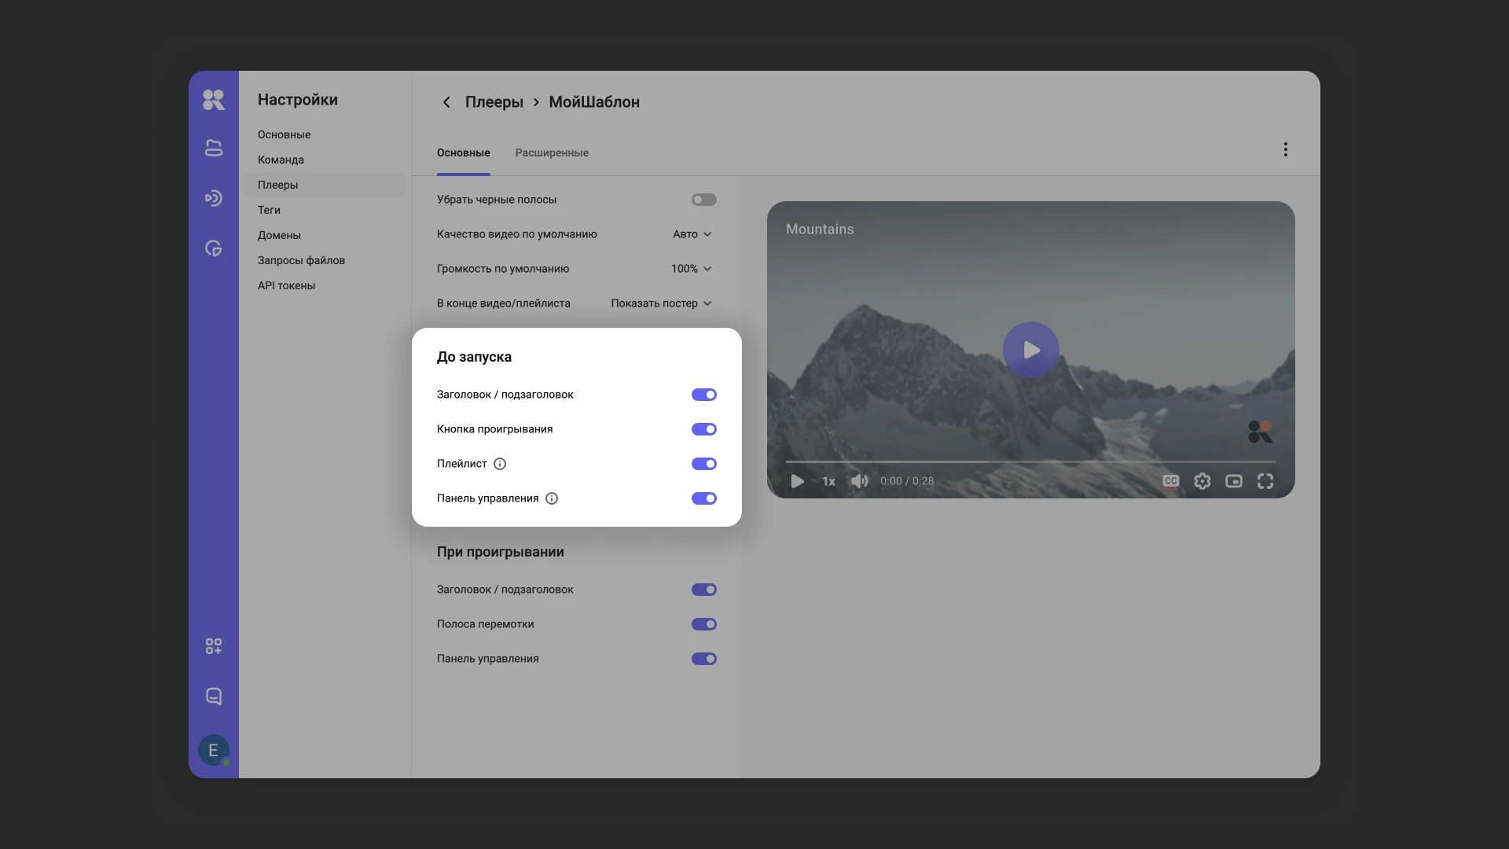Open the three-dot more options menu
Image resolution: width=1509 pixels, height=849 pixels.
(1286, 149)
